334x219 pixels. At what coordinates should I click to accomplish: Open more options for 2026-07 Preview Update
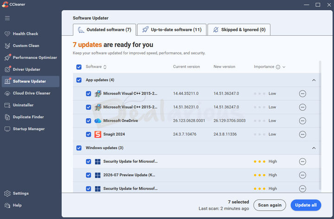click(302, 175)
